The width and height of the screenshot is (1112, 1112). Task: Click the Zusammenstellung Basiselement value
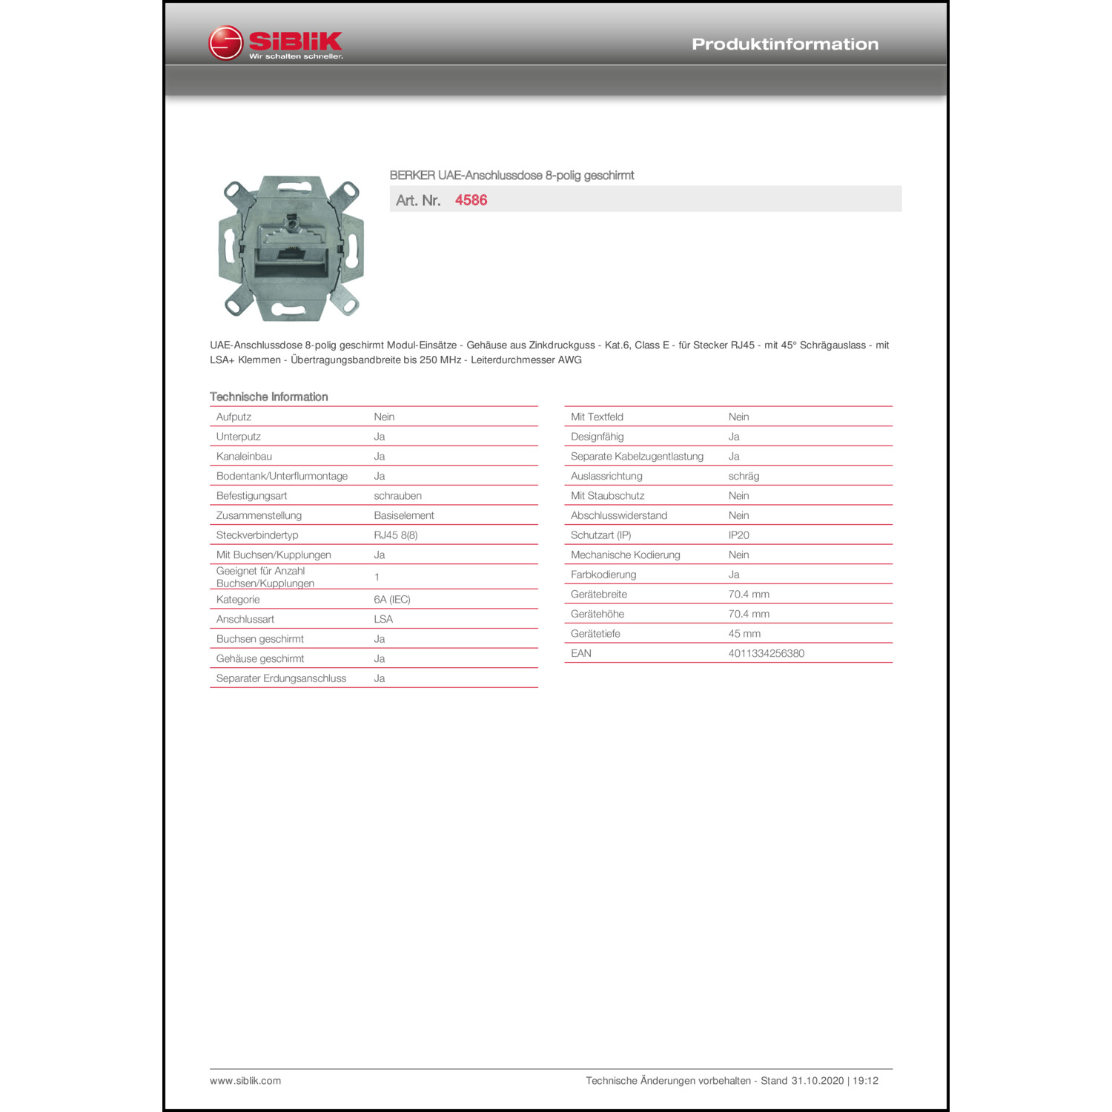point(404,515)
